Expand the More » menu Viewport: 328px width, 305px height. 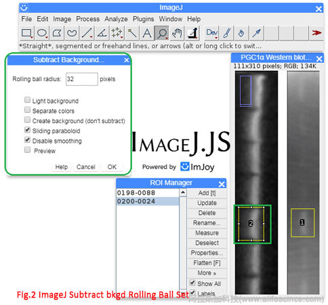(x=207, y=273)
